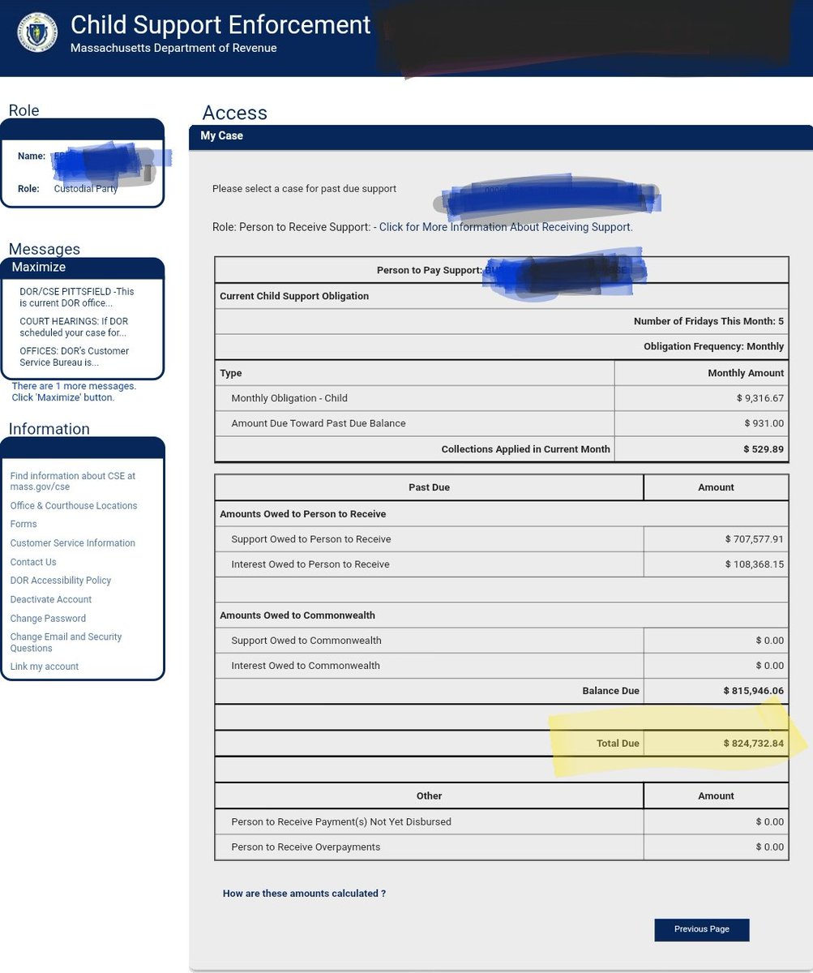This screenshot has width=813, height=973.
Task: Click Amounts Owed to Commonwealth heading
Action: click(297, 615)
